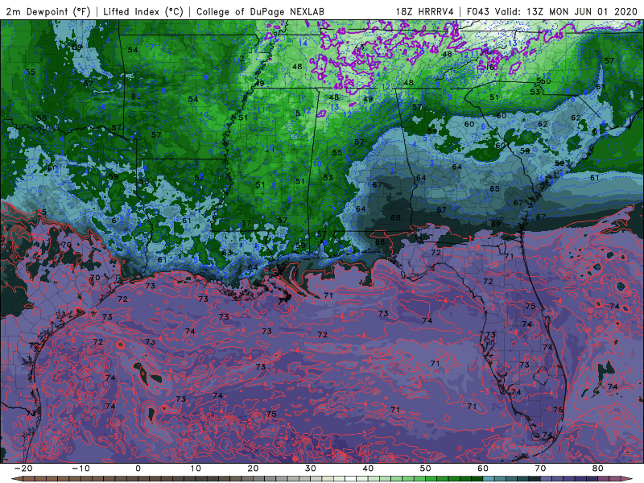Click the 40 label on the color scale
The image size is (644, 483).
pyautogui.click(x=368, y=469)
